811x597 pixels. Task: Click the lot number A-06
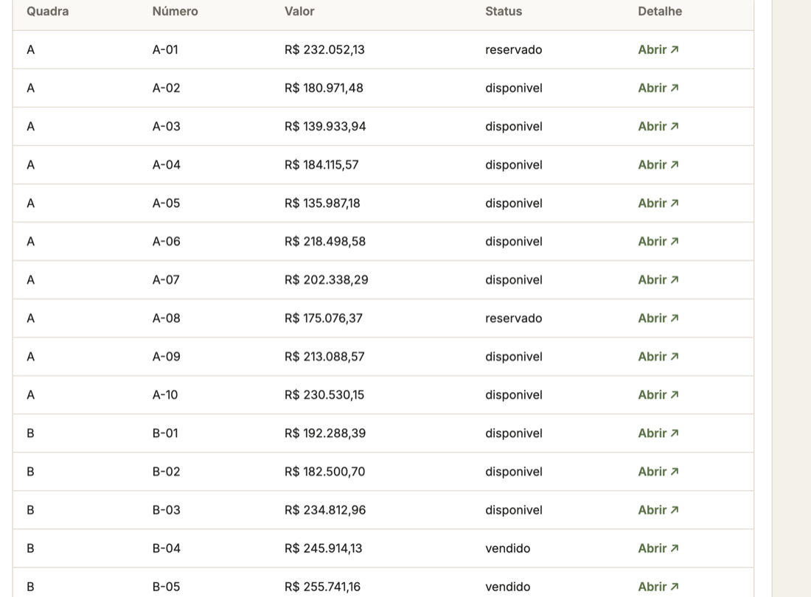click(167, 242)
